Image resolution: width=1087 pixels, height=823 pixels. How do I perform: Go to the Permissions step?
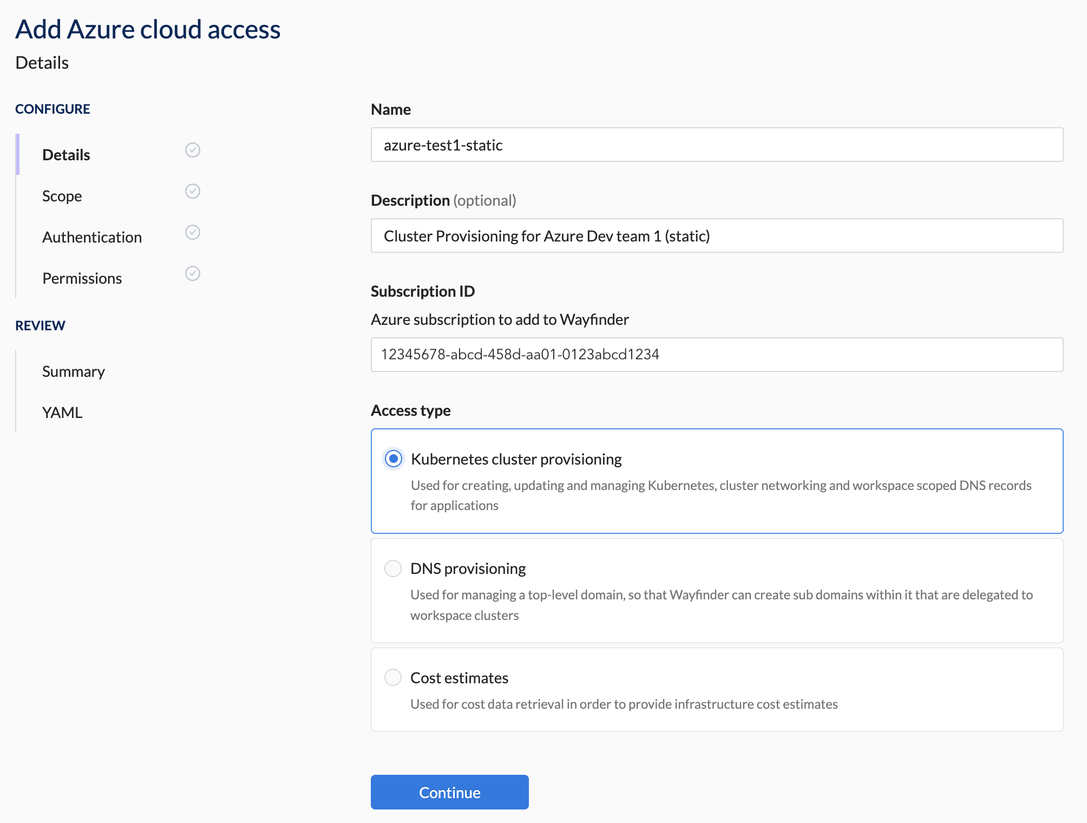tap(82, 278)
